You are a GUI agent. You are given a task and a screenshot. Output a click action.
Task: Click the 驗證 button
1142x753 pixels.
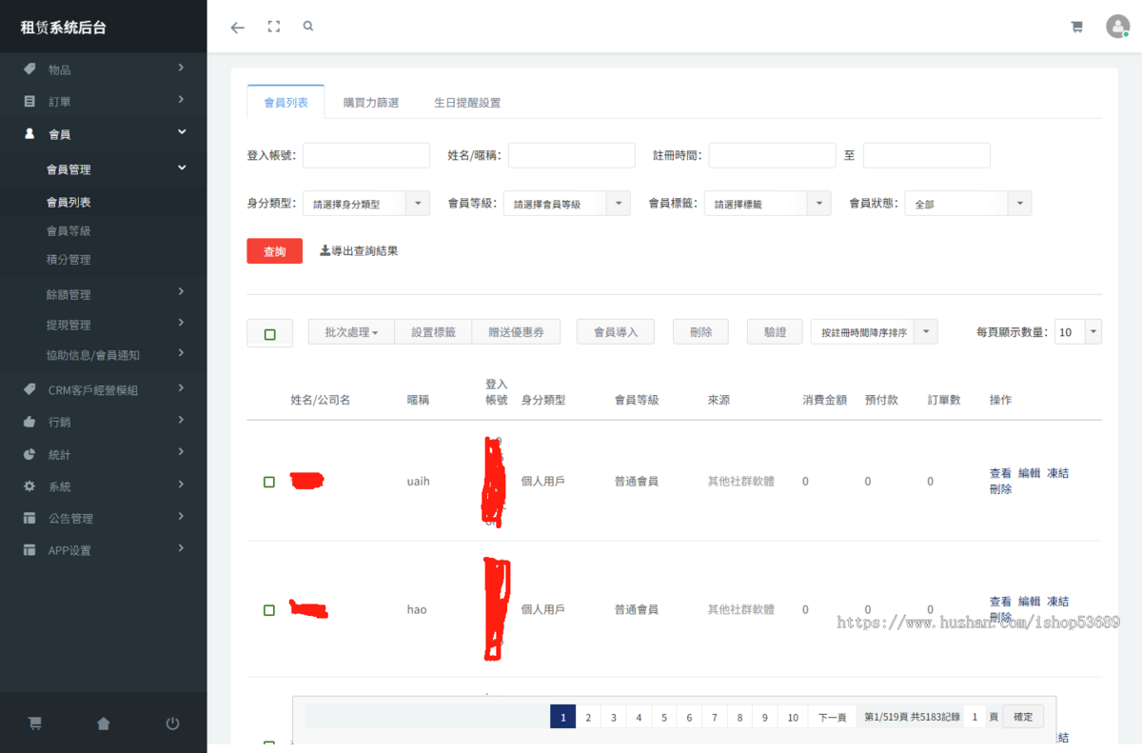[775, 331]
